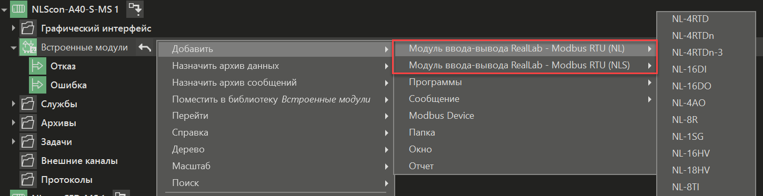Expand the Службы tree node

[14, 104]
